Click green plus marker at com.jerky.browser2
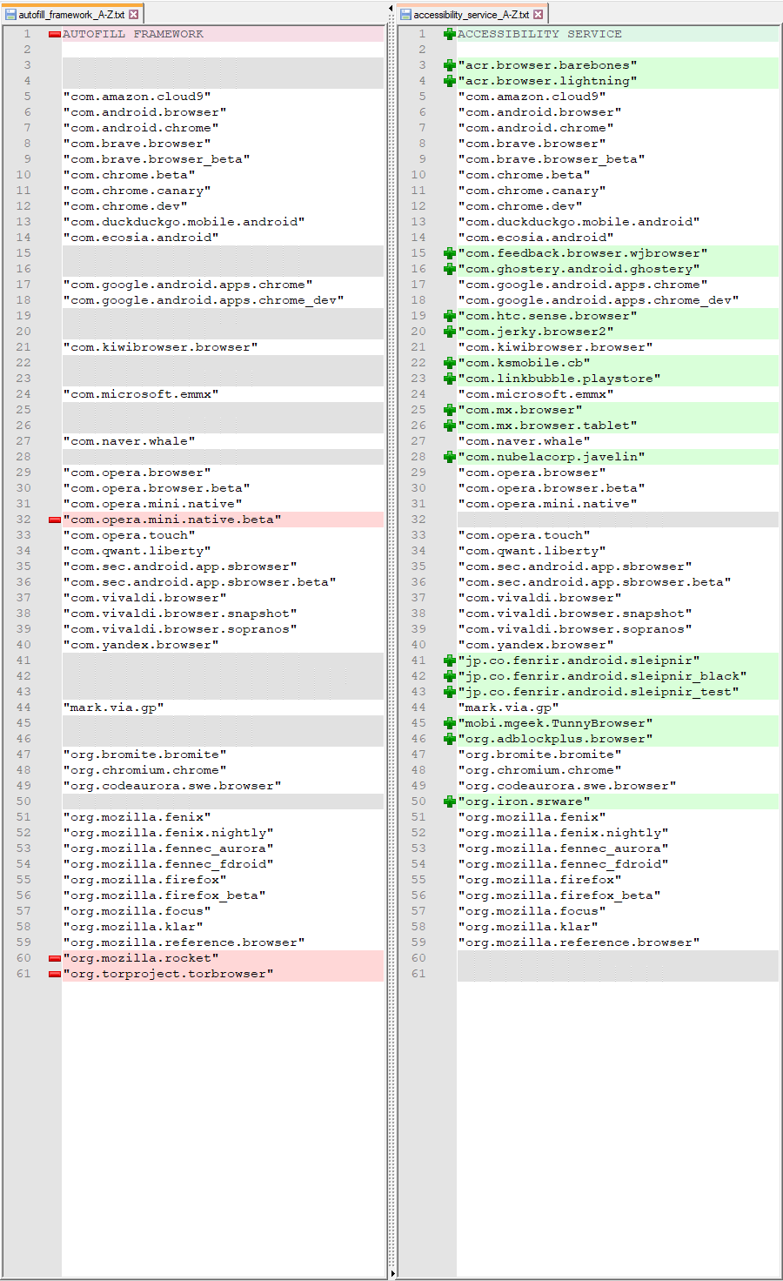This screenshot has width=783, height=1281. pyautogui.click(x=449, y=332)
